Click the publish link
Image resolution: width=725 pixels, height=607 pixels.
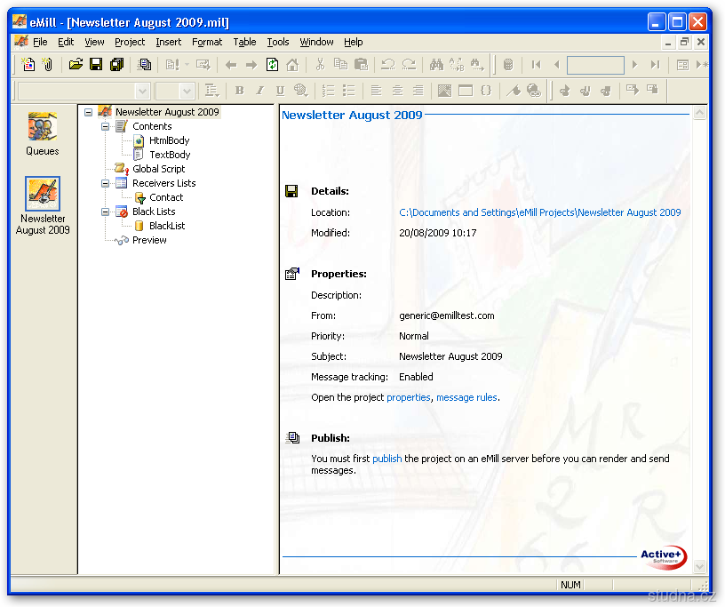387,459
